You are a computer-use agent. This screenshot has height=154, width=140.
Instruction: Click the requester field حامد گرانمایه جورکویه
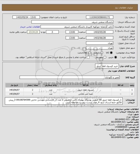[x=77, y=27]
